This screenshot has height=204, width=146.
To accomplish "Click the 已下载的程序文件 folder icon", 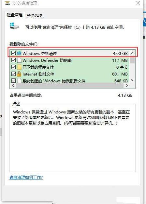I will click(19, 67).
